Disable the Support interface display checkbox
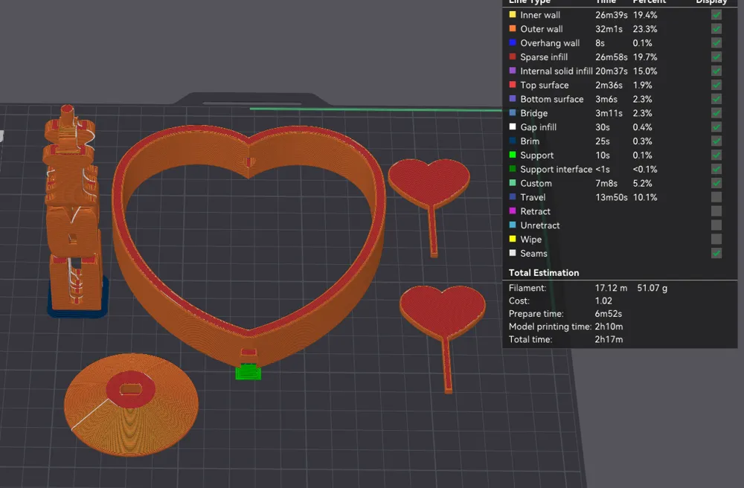 click(716, 169)
